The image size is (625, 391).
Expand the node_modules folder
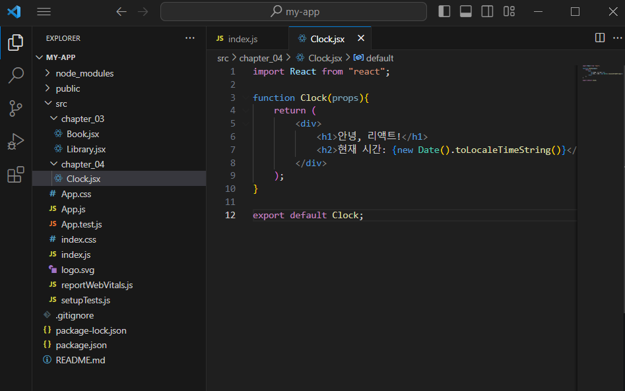(x=84, y=73)
